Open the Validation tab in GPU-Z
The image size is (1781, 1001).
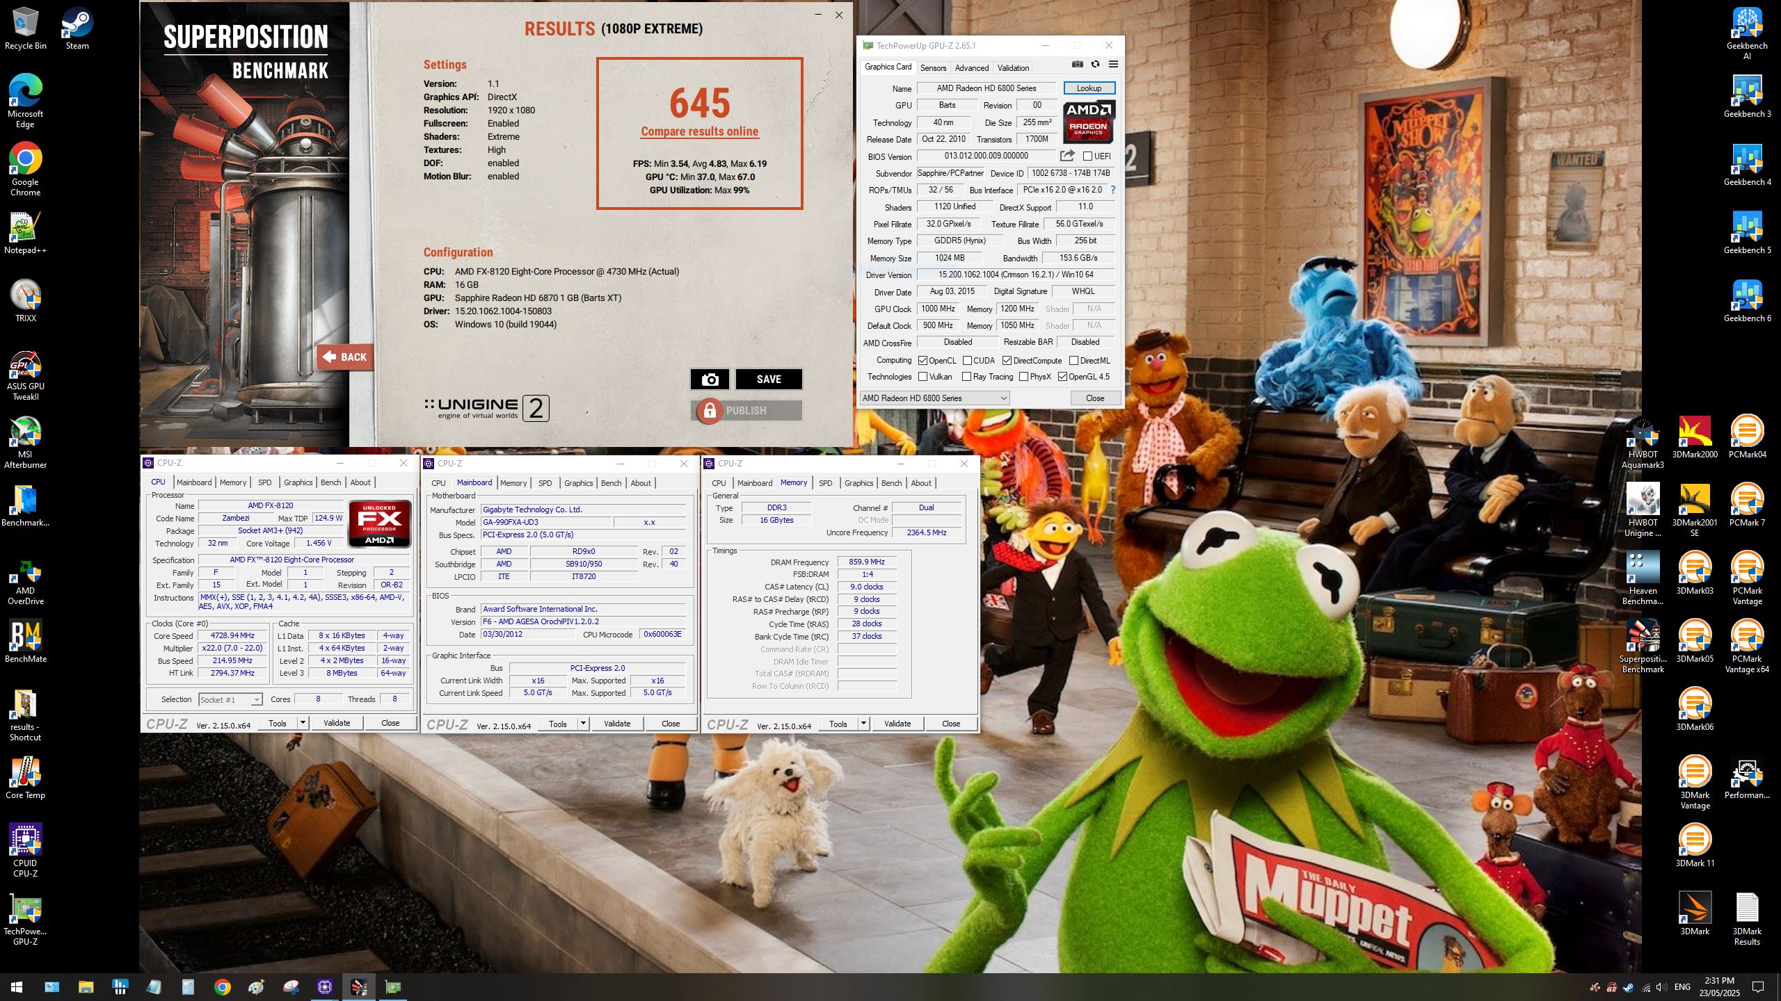pyautogui.click(x=1013, y=67)
